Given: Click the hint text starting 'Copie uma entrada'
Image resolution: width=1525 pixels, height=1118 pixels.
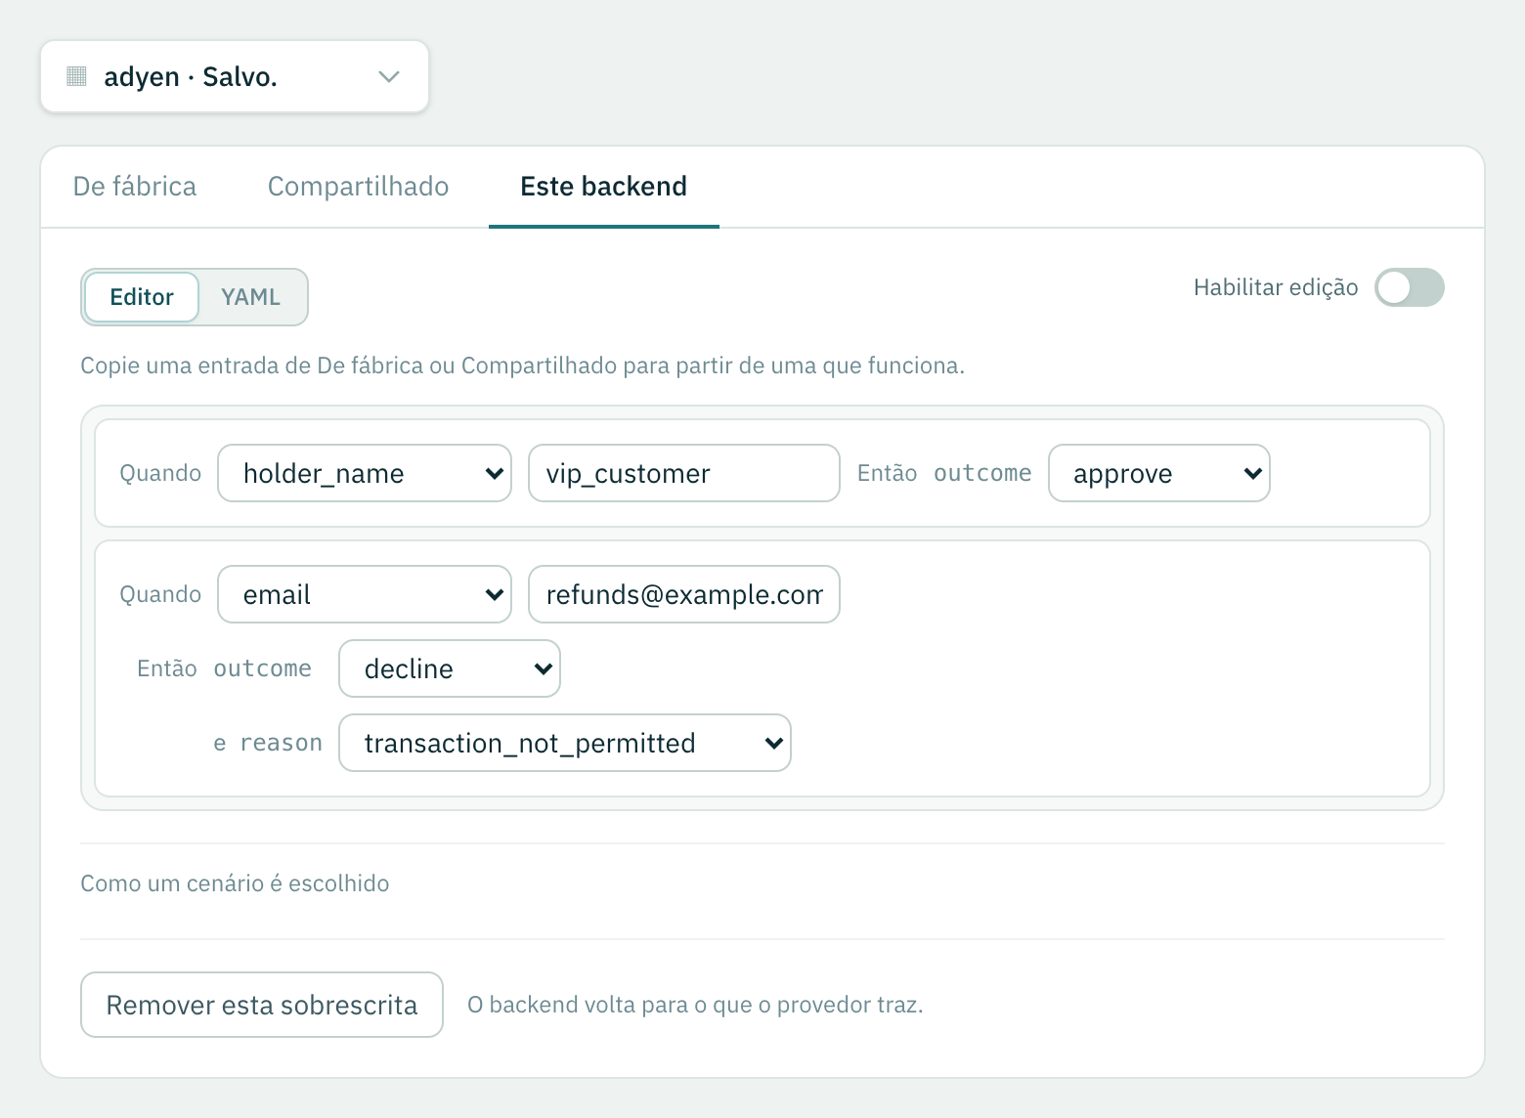Looking at the screenshot, I should [x=522, y=365].
